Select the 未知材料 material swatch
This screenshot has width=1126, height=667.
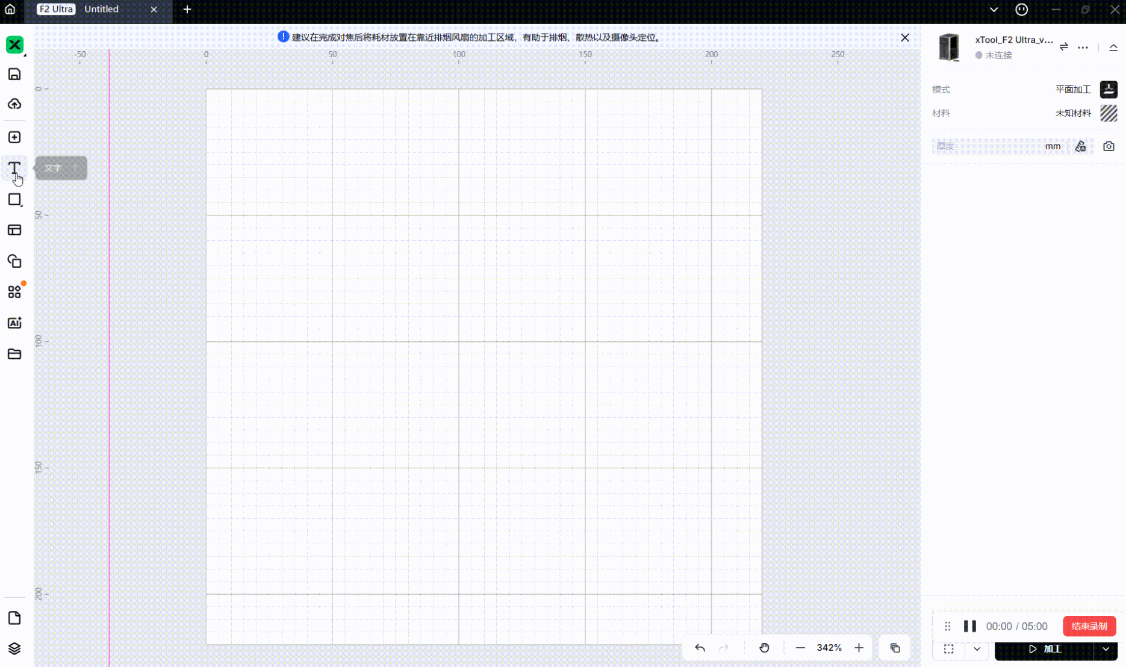tap(1109, 113)
